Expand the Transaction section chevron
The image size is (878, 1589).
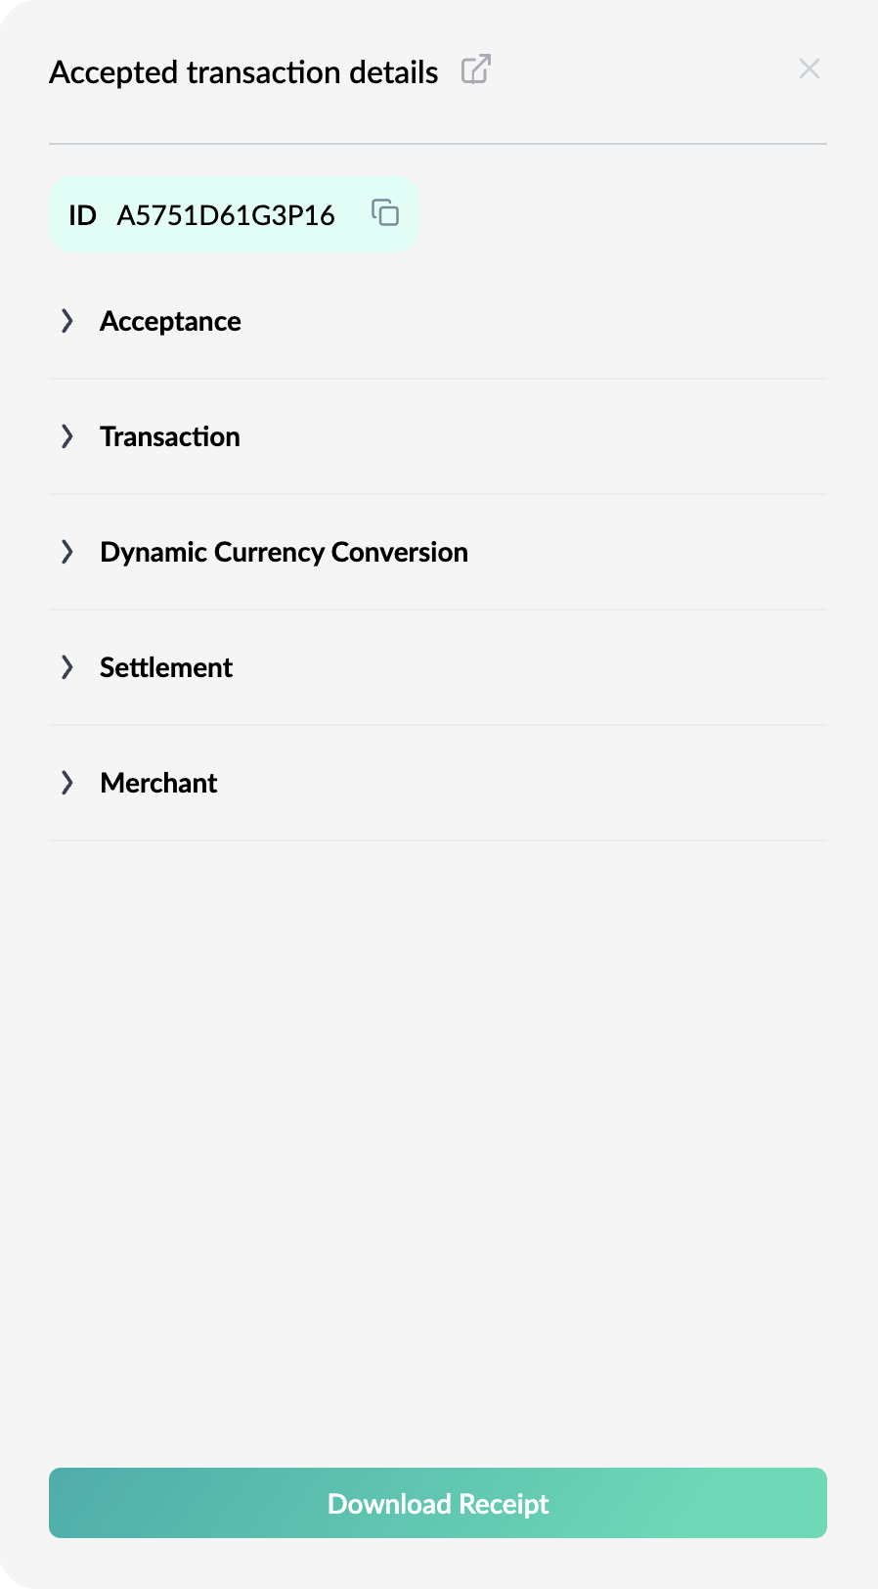click(x=67, y=436)
